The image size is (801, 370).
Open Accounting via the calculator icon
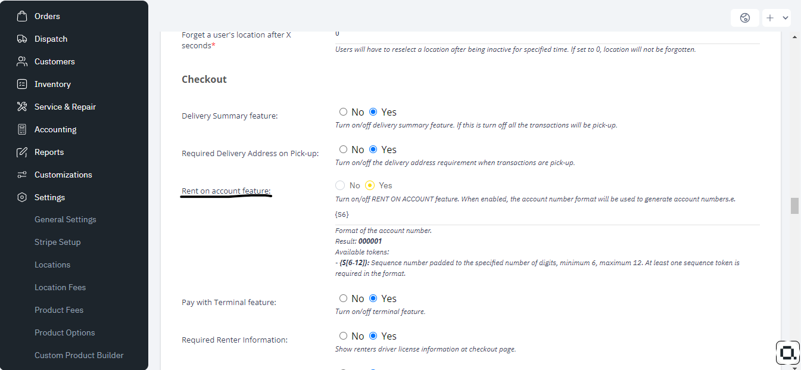(x=21, y=129)
